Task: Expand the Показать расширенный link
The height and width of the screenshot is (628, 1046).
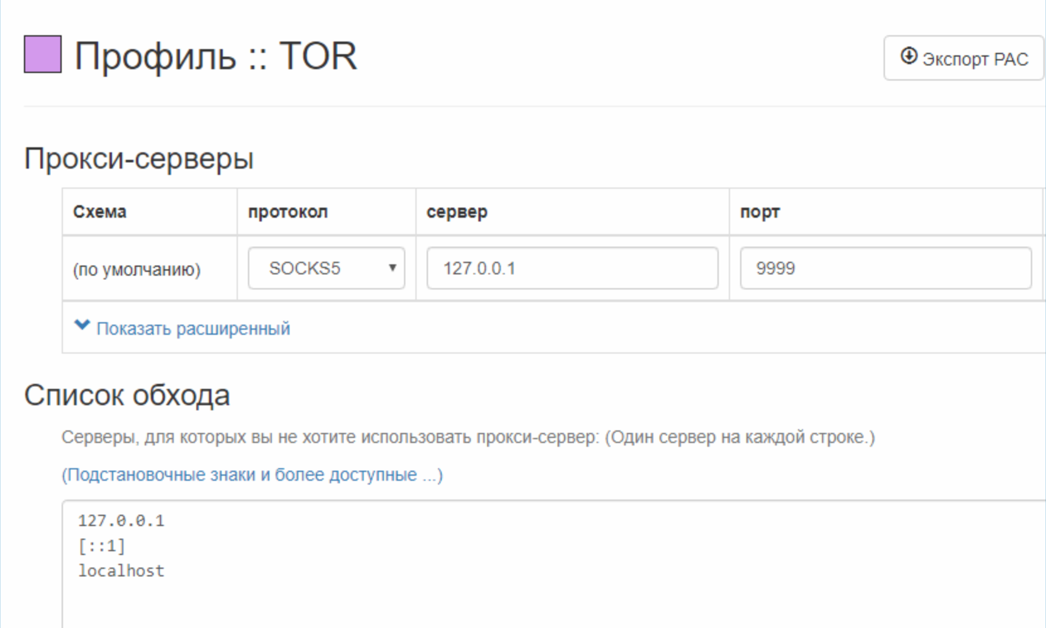Action: 193,328
